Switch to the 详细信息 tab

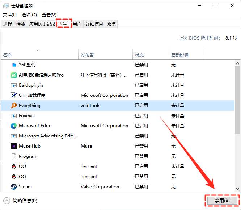pos(94,24)
